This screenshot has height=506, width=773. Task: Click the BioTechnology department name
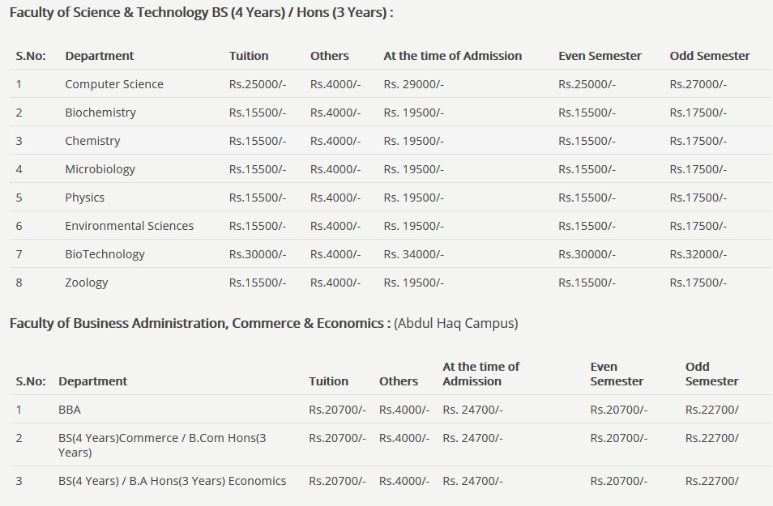(x=105, y=254)
